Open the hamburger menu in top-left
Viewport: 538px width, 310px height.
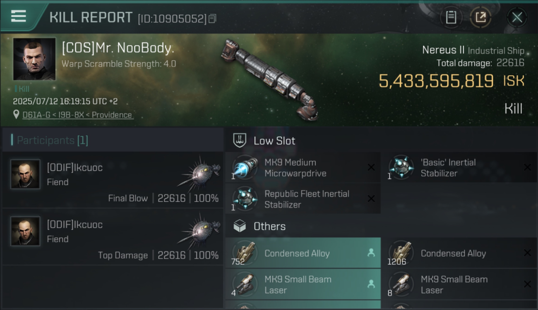[19, 17]
